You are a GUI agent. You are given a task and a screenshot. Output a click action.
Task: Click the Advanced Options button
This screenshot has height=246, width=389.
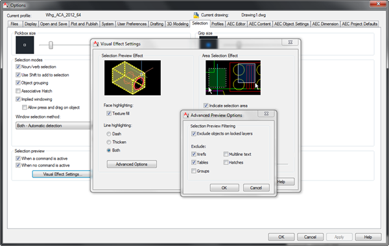point(132,164)
